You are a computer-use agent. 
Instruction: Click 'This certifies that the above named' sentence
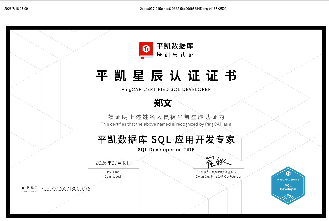(x=166, y=124)
